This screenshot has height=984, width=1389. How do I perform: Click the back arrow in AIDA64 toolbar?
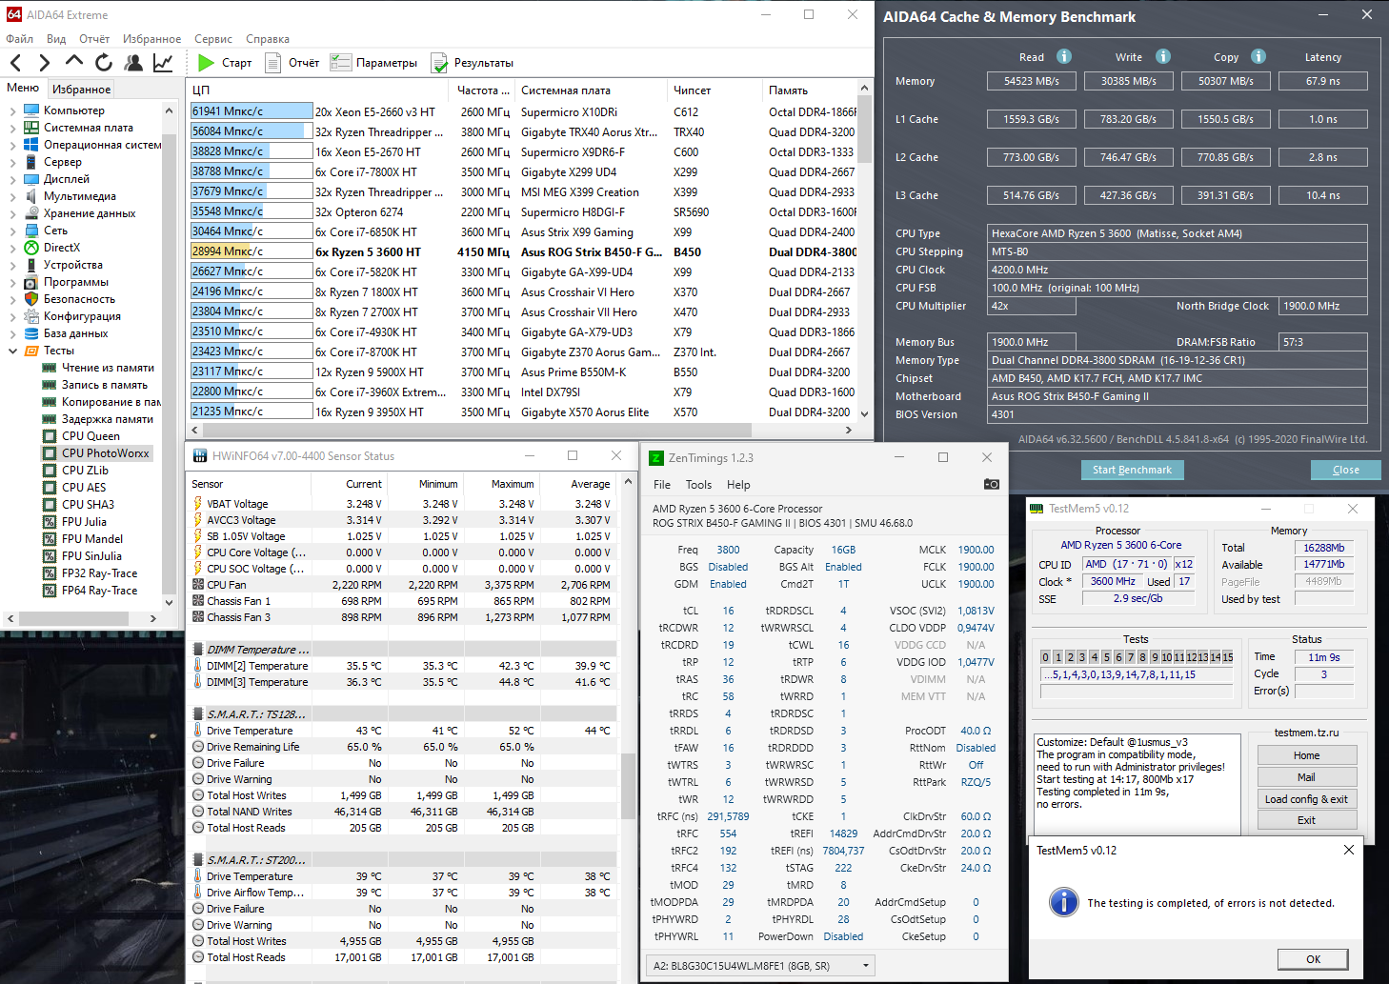16,63
